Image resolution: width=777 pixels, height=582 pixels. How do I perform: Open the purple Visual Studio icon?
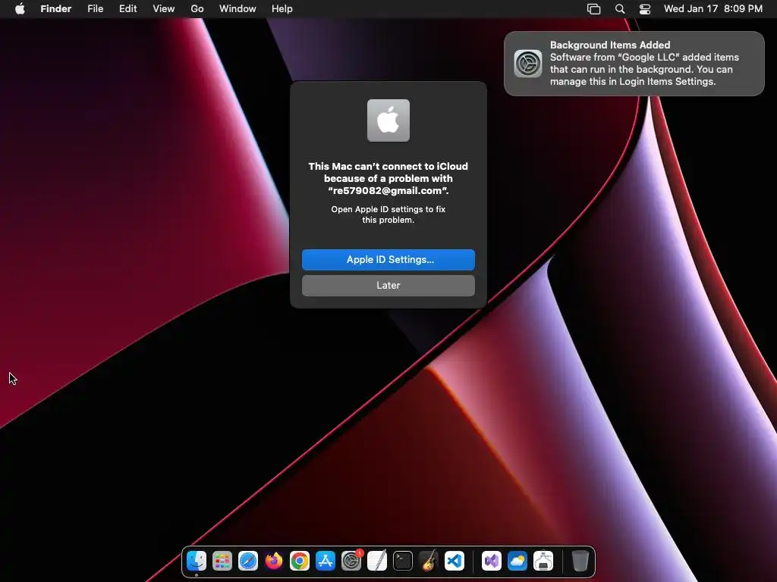point(491,562)
